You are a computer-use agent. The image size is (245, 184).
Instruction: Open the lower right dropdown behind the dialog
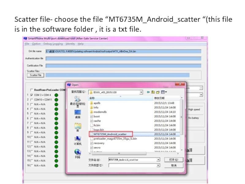201,95
